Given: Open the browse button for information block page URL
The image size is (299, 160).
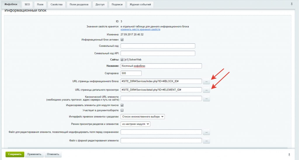Looking at the screenshot, I should click(206, 81).
